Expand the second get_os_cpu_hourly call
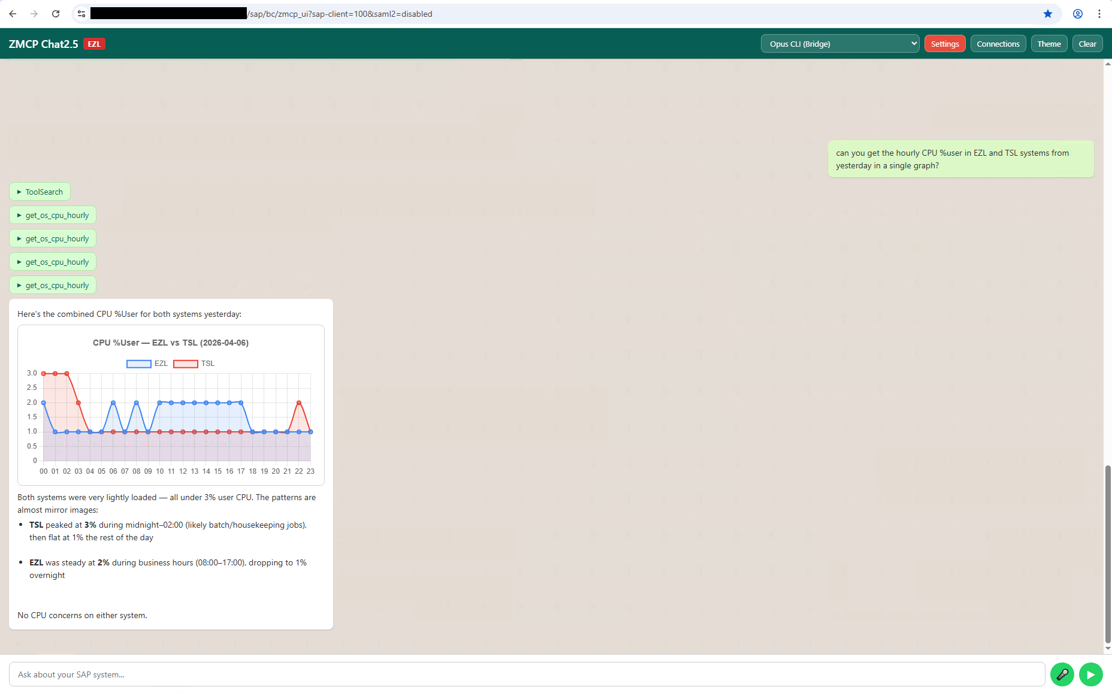The image size is (1112, 693). [x=53, y=238]
